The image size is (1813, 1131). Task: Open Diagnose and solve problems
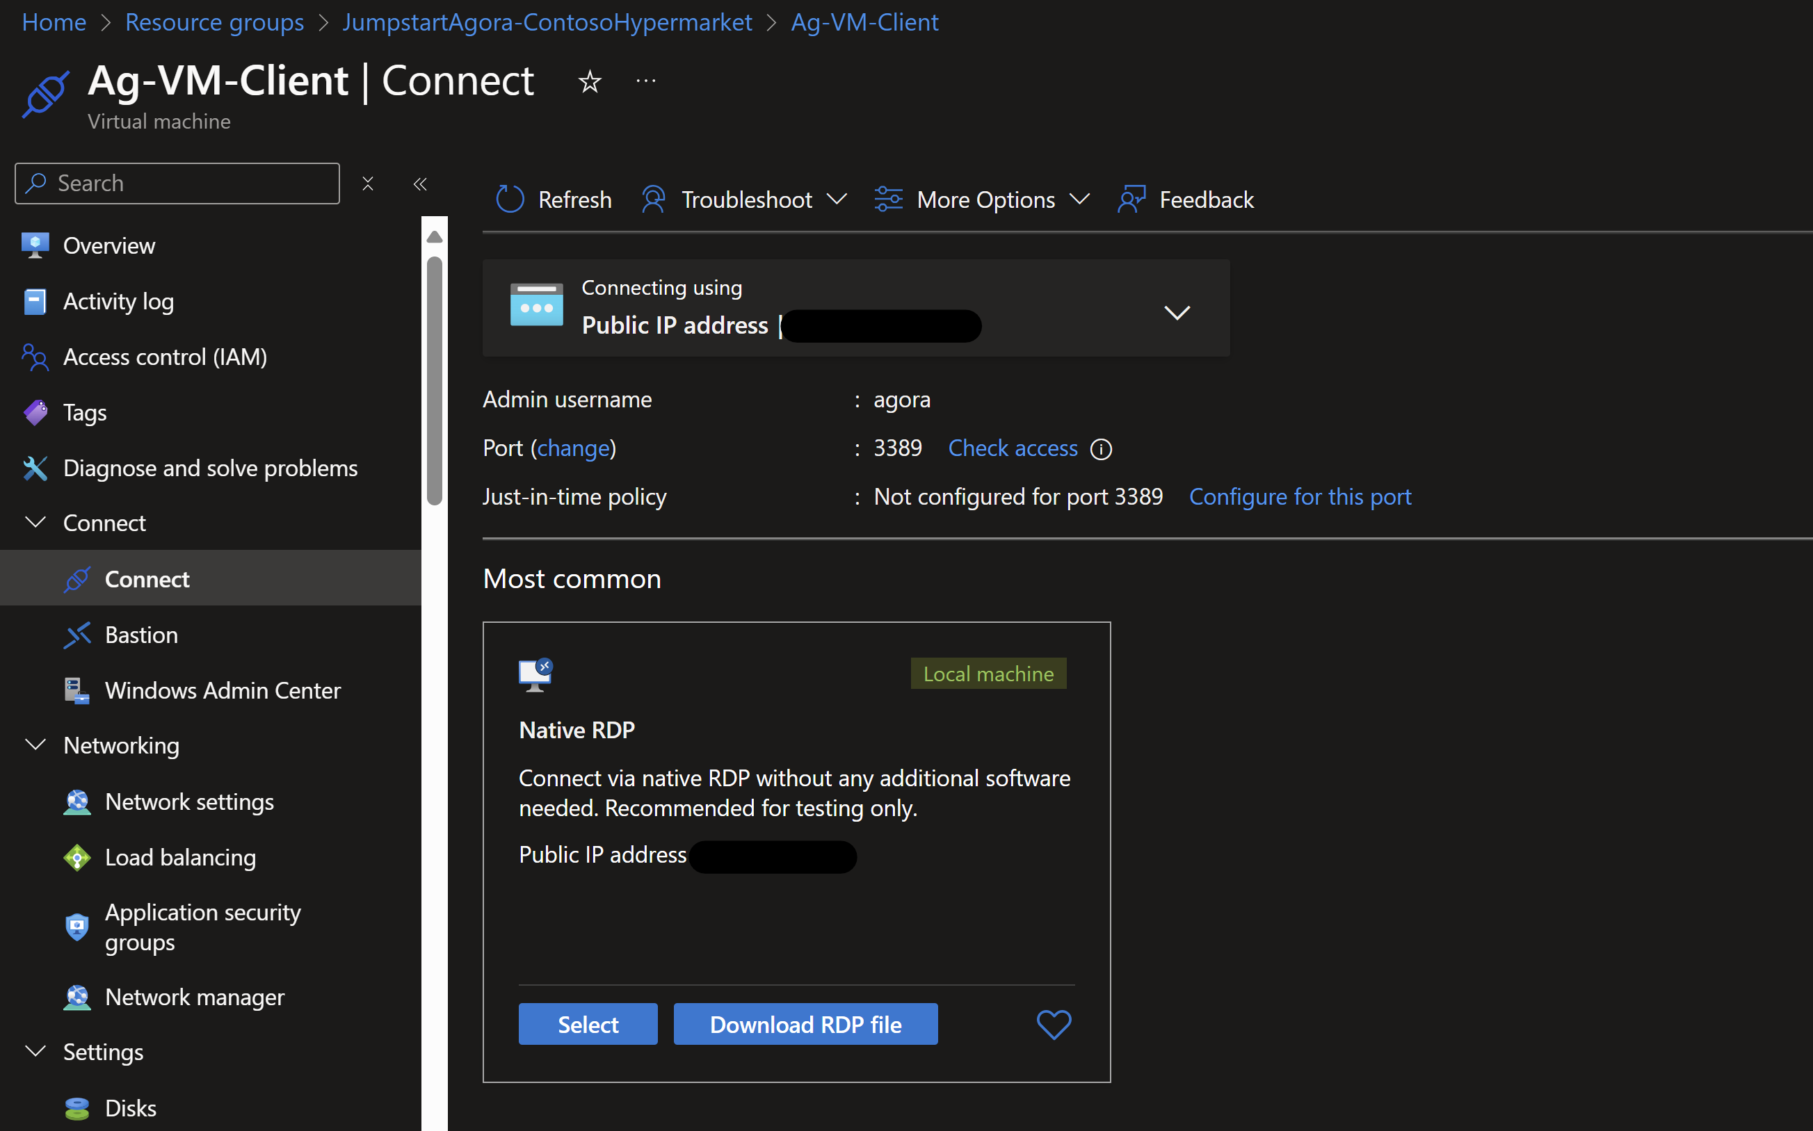point(210,469)
